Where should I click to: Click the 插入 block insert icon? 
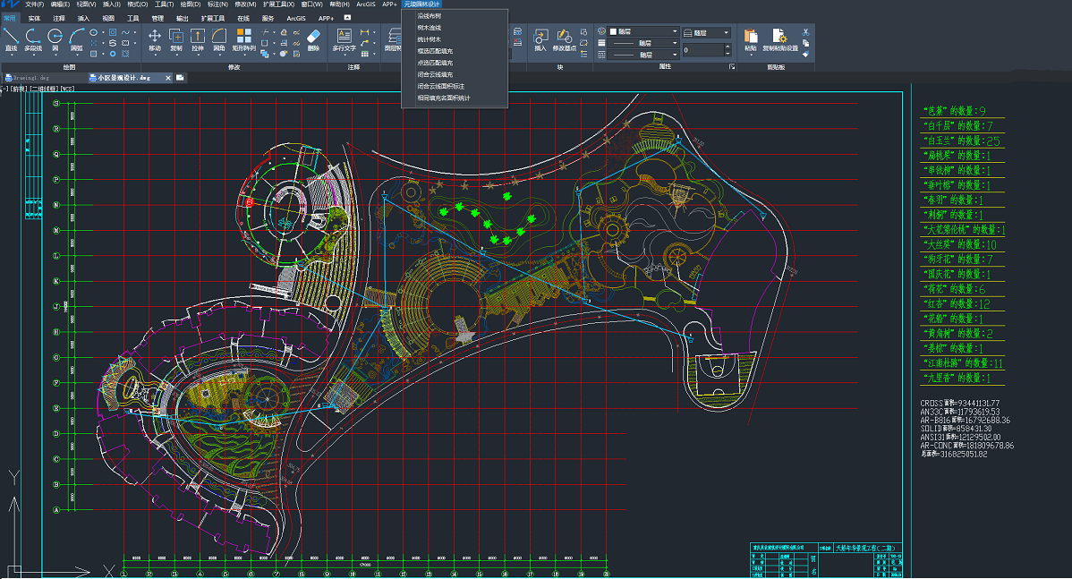coord(540,38)
